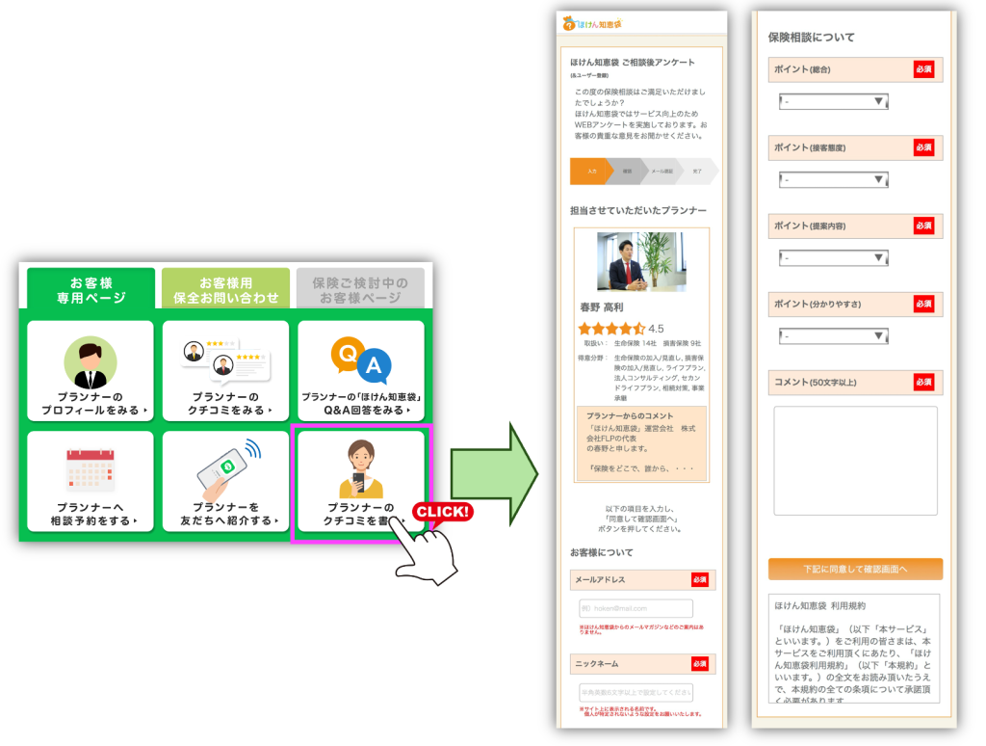Select プランナーを友だちへ紹介する card
The height and width of the screenshot is (746, 986).
point(225,482)
